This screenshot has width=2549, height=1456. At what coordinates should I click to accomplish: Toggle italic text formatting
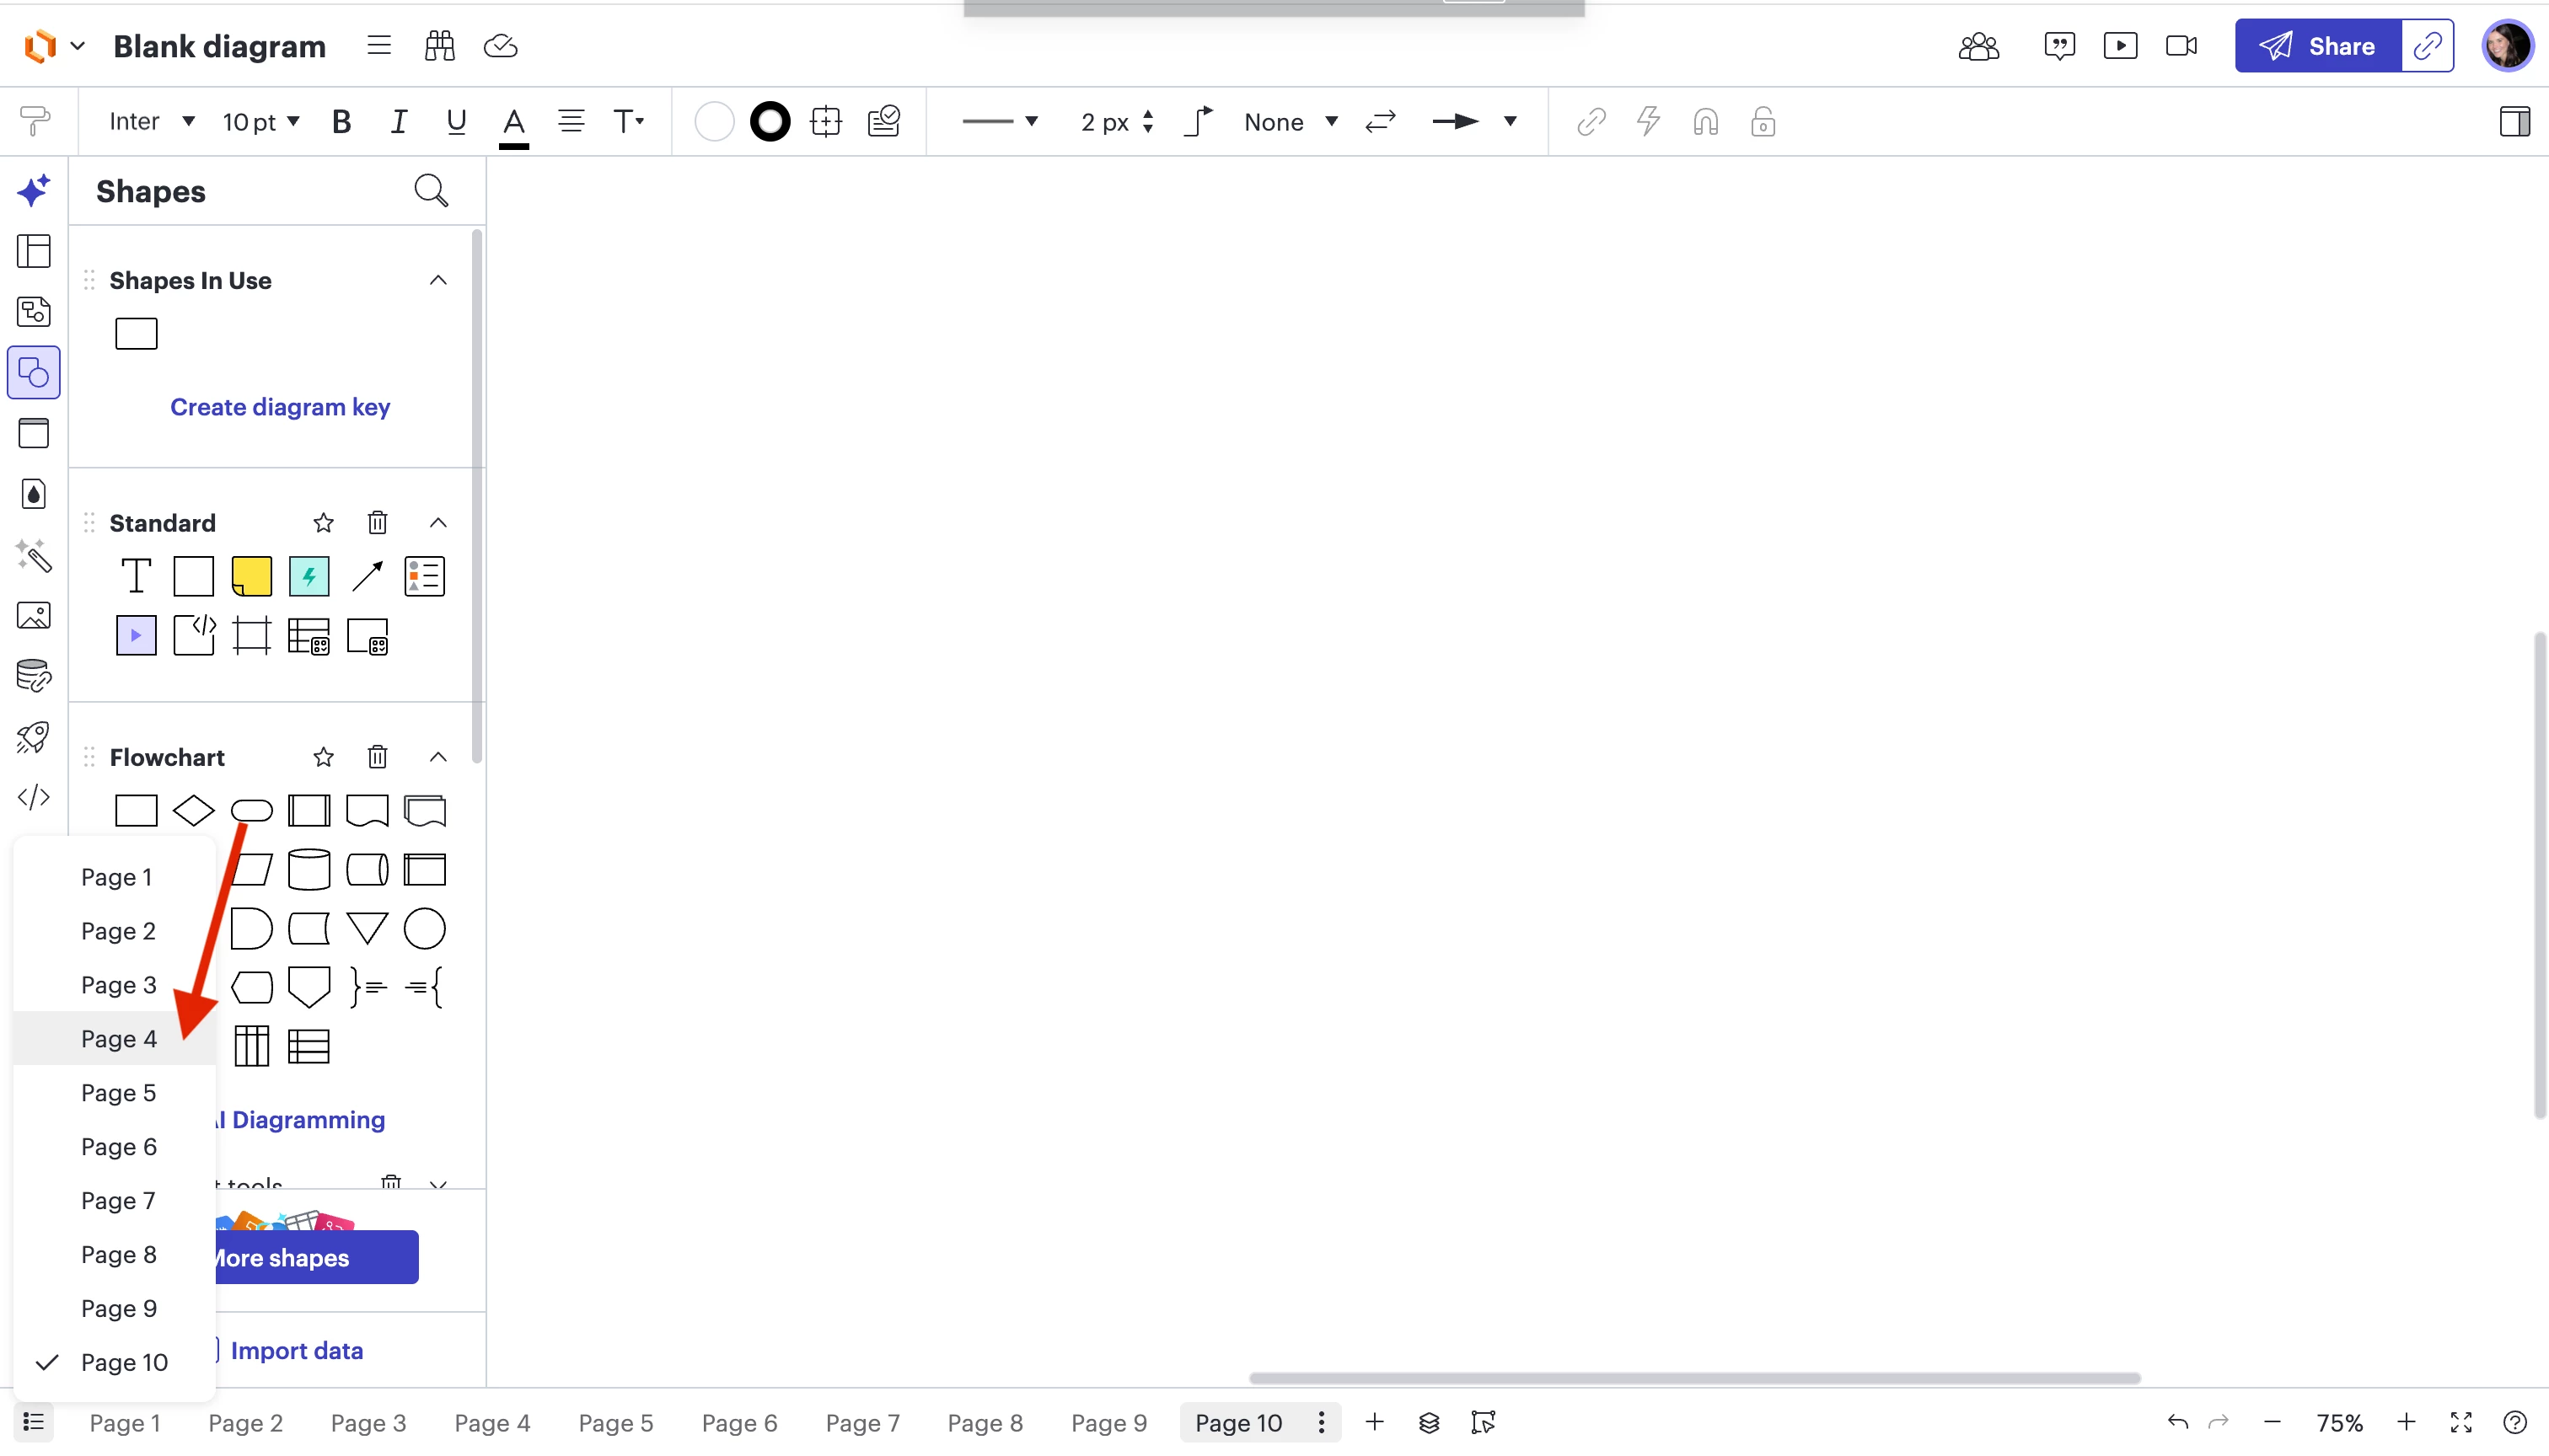[x=398, y=122]
